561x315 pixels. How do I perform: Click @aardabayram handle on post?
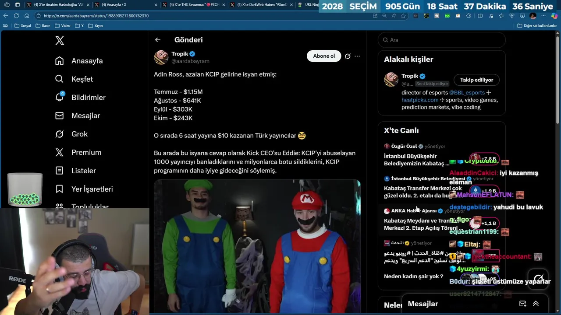point(190,61)
